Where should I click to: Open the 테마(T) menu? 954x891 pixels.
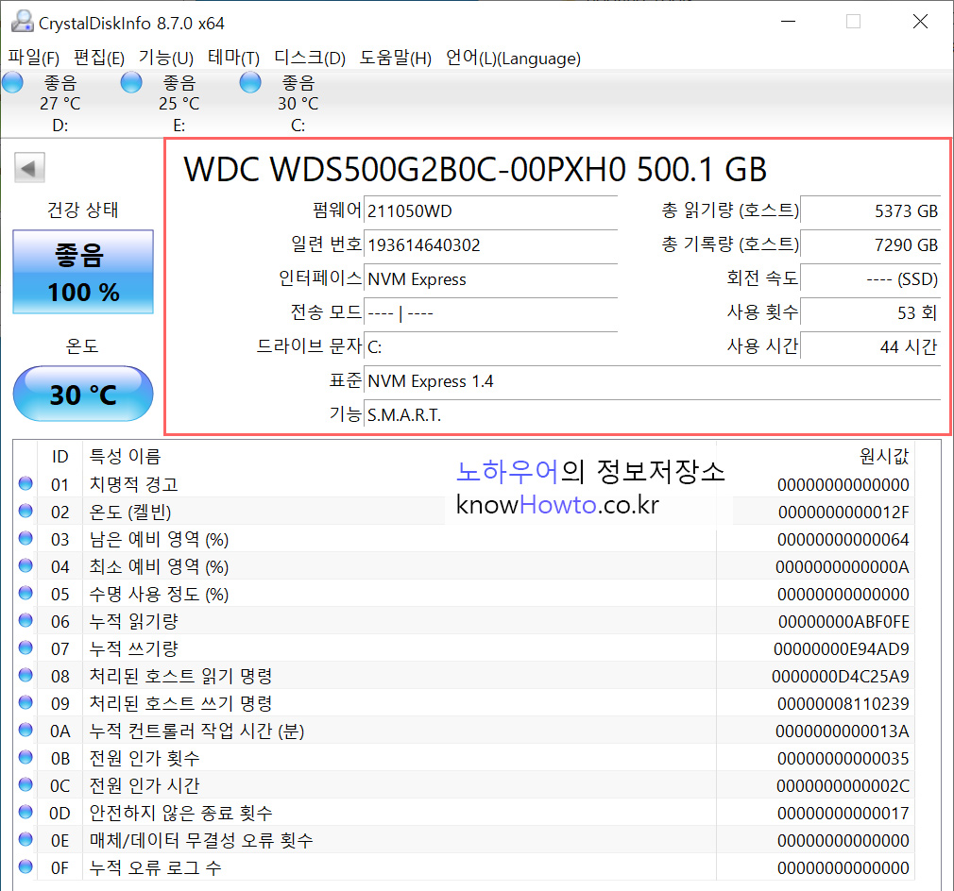[233, 58]
